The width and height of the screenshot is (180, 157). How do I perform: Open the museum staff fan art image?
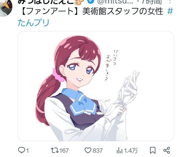pos(96,86)
